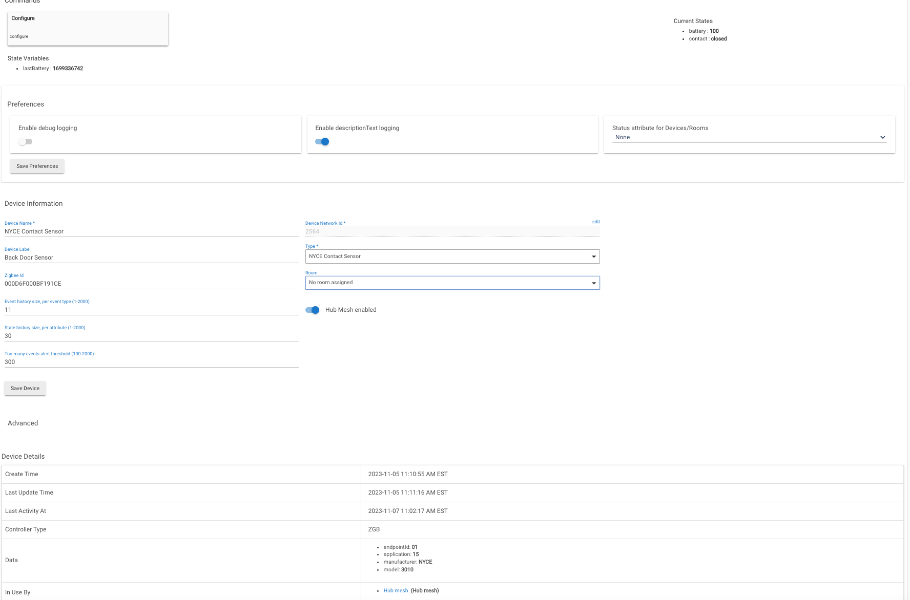
Task: Click the Configure command button
Action: click(x=88, y=29)
